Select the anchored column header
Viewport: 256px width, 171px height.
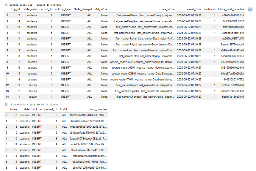point(210,9)
